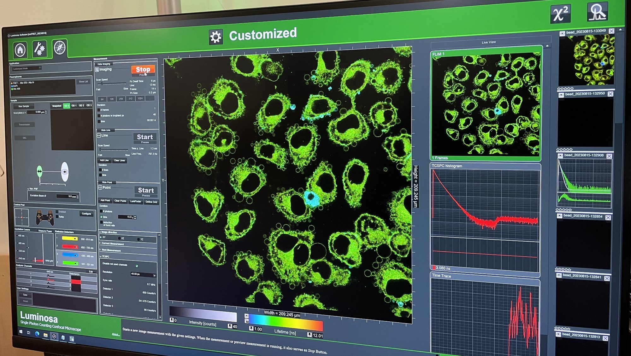Viewport: 631px width, 356px height.
Task: Open File Explorer from the taskbar
Action: click(45, 335)
